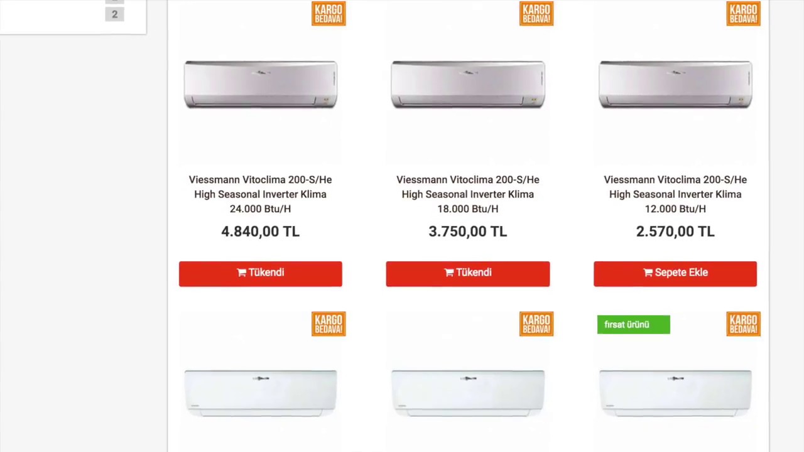Click Kargo Bedava badge beside fırsat ürünü label

(744, 324)
